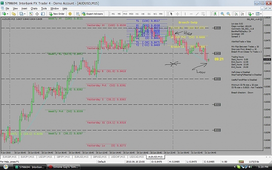Select the crosshair tool
This screenshot has height=170, width=272.
tap(178, 14)
